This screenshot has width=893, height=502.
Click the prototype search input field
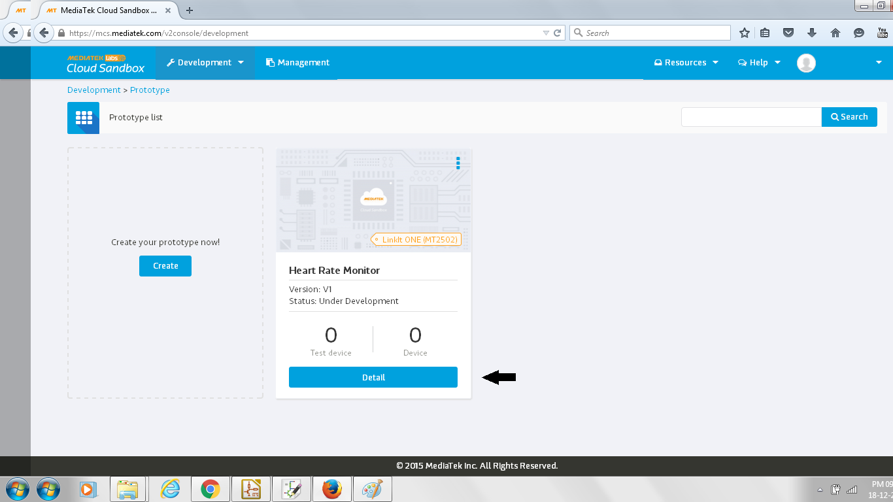[751, 117]
